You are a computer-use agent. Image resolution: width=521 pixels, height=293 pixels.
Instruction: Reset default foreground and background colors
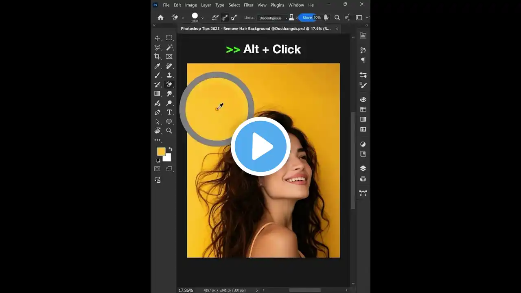158,161
